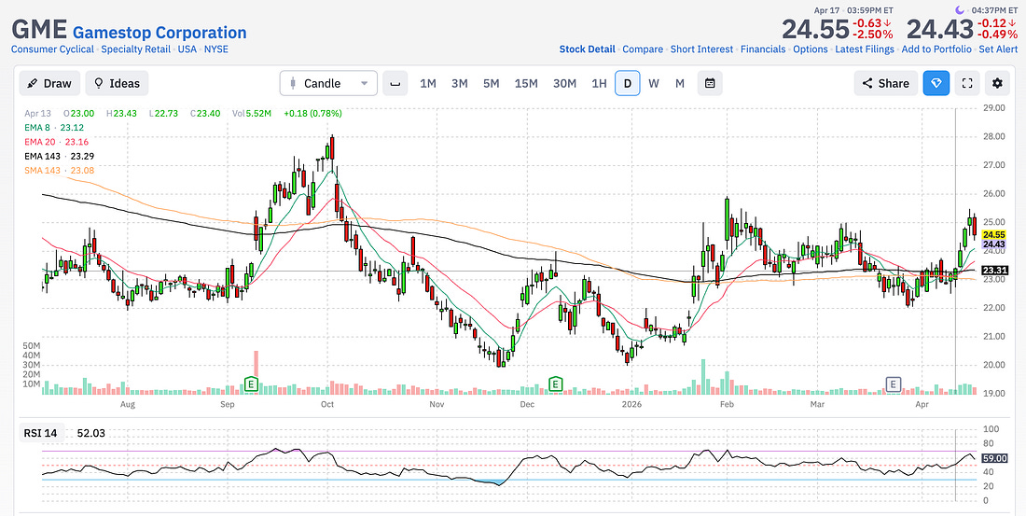Click the upcoming March earnings E marker
1026x516 pixels.
point(894,384)
